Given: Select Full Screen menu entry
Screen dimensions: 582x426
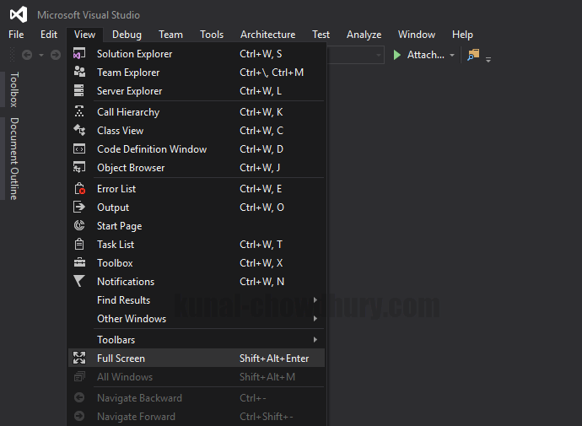Looking at the screenshot, I should pyautogui.click(x=197, y=358).
